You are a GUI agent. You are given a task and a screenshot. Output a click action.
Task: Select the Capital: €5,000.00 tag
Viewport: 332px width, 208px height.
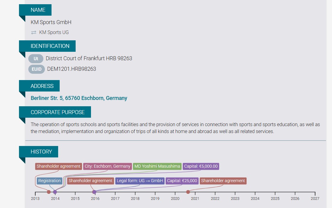click(201, 166)
